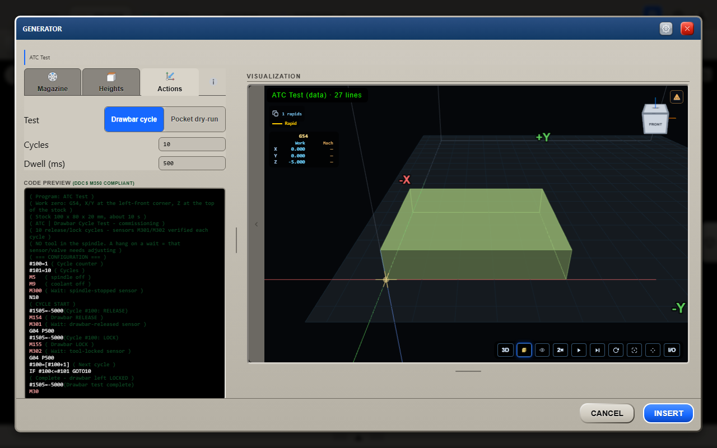Open the info tab with the i icon
The width and height of the screenshot is (717, 448).
(x=213, y=82)
